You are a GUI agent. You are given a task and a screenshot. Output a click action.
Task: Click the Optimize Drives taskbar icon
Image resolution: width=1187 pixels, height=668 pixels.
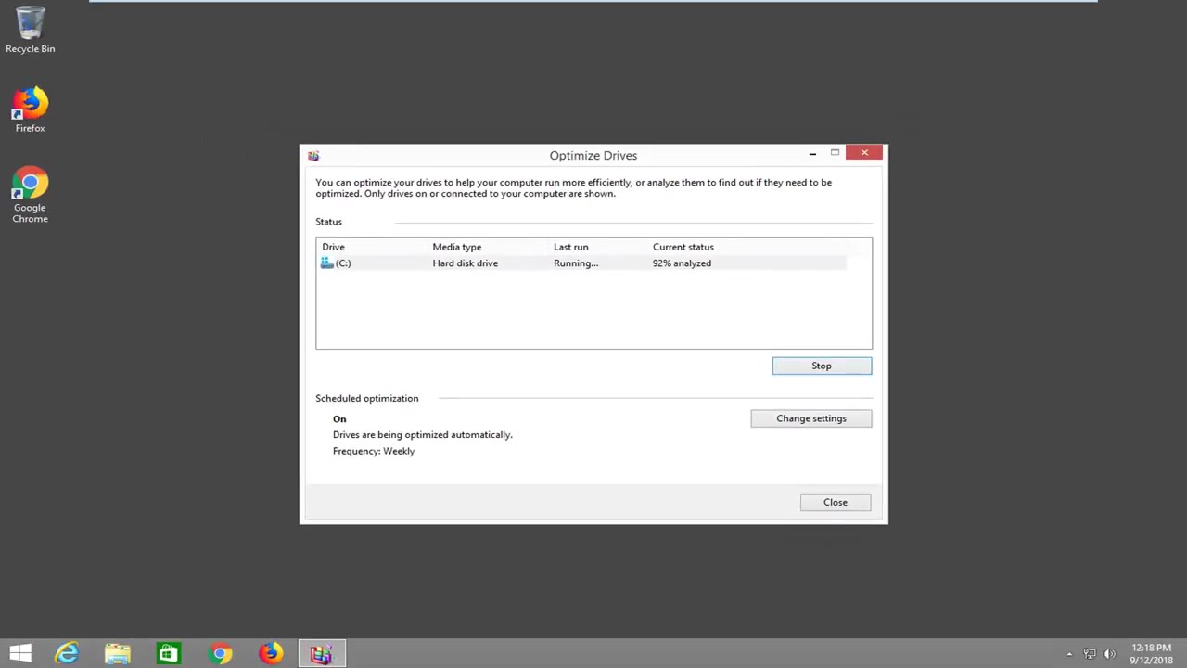[321, 654]
